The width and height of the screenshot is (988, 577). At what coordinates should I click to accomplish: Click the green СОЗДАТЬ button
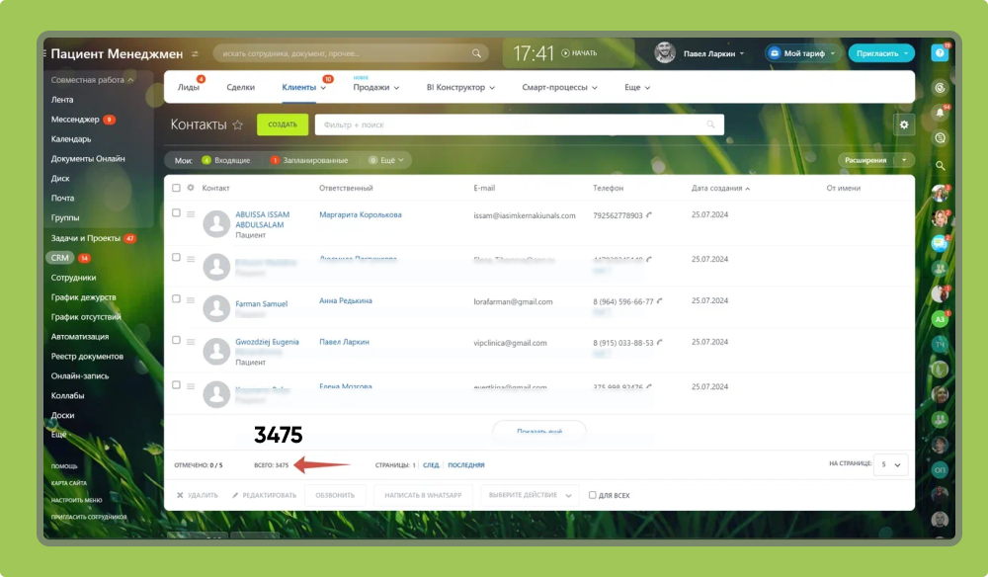point(283,124)
